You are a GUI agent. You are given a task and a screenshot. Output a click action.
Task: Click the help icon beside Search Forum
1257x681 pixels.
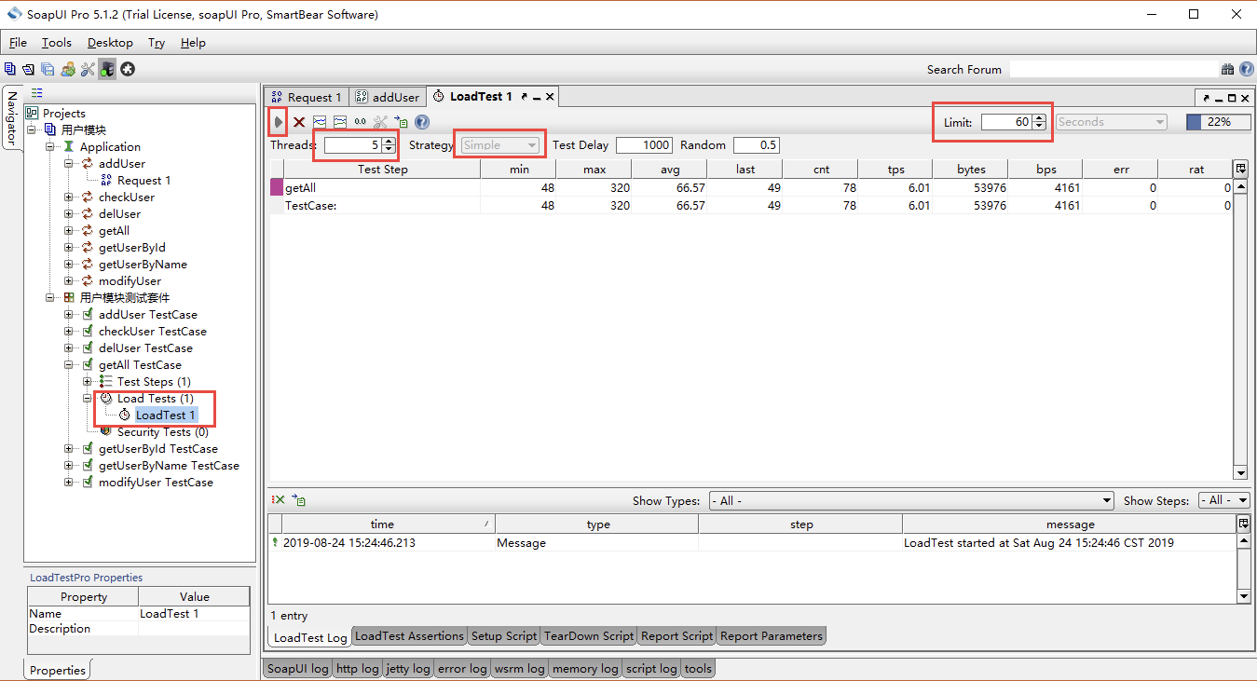click(1247, 69)
